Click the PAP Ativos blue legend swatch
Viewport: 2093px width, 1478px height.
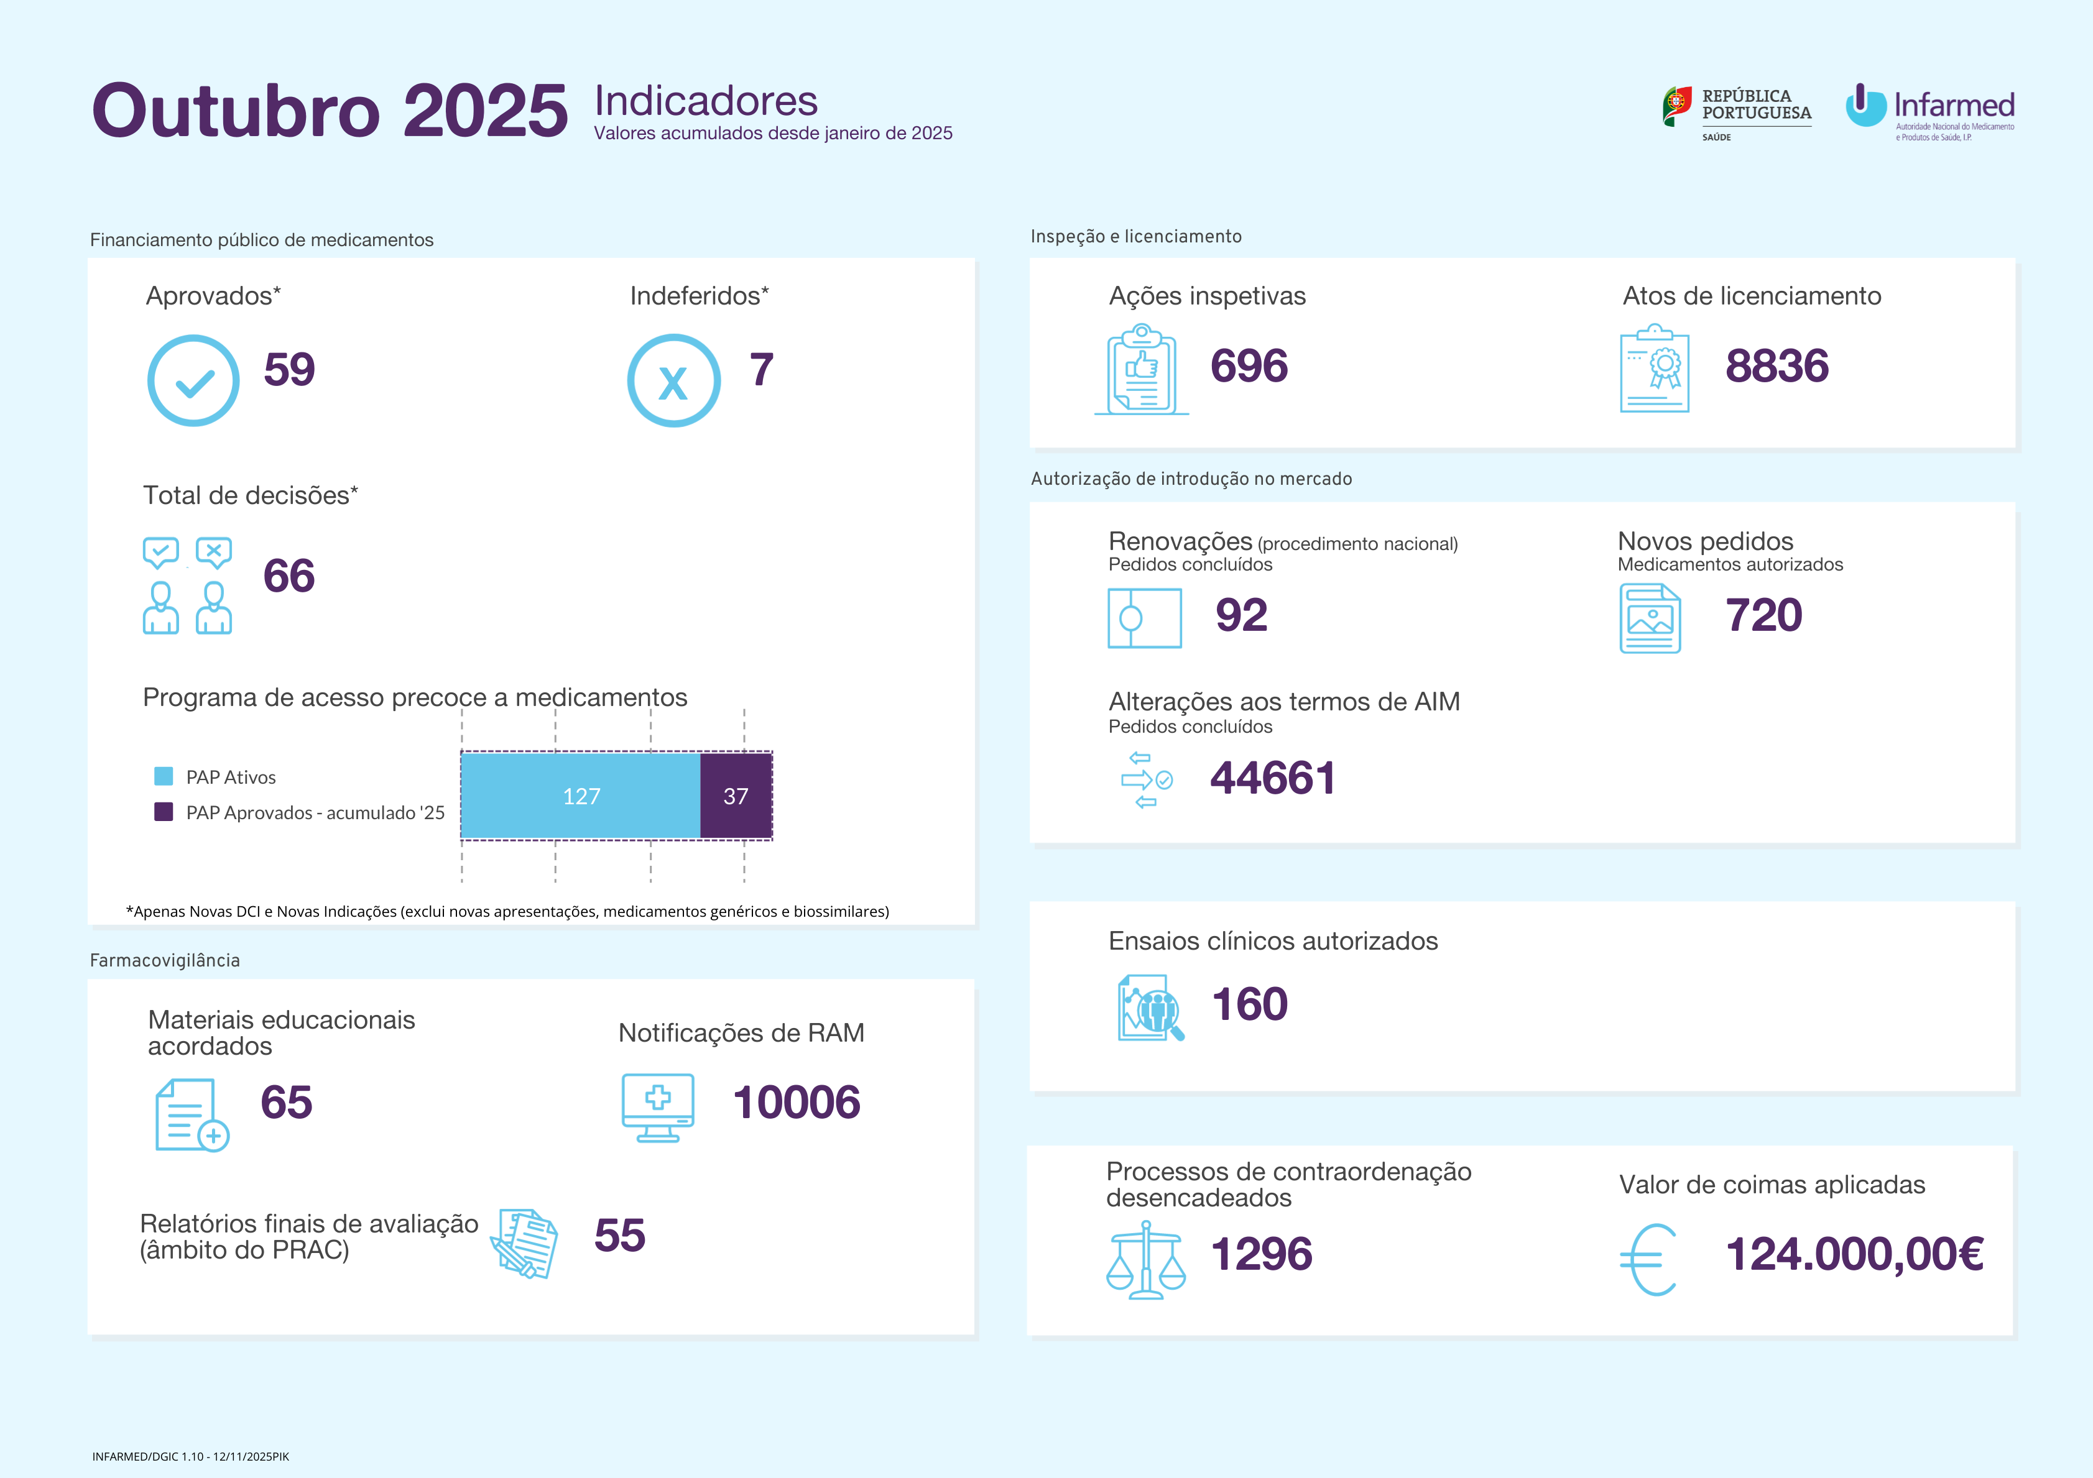tap(164, 776)
